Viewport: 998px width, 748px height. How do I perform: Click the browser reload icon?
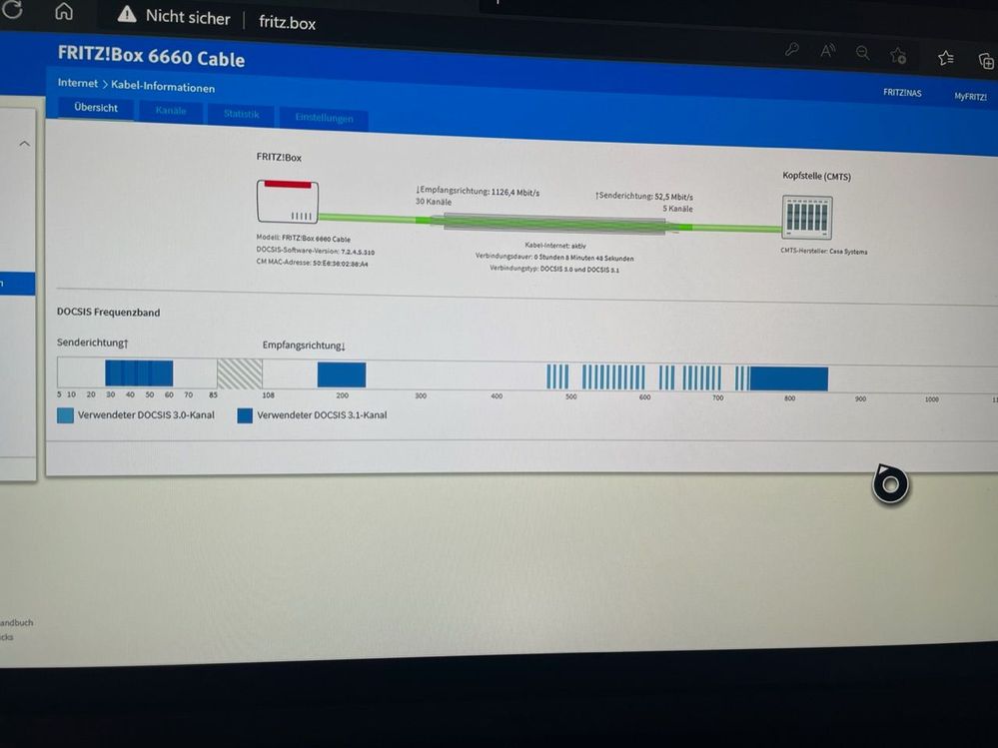coord(12,9)
